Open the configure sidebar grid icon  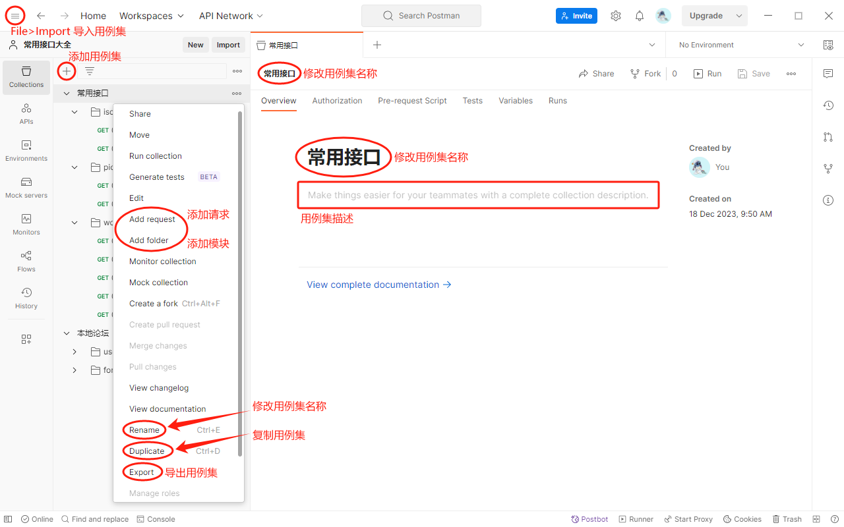click(26, 339)
